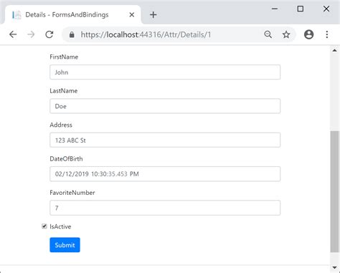Bookmark this page with the star icon
The height and width of the screenshot is (273, 340).
[x=286, y=34]
